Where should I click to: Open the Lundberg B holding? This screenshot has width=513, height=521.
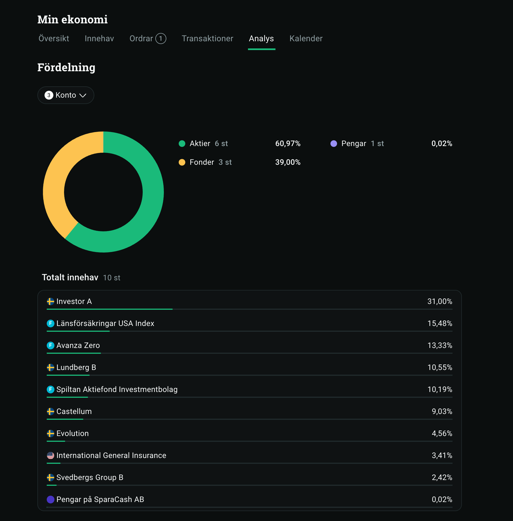click(x=250, y=369)
